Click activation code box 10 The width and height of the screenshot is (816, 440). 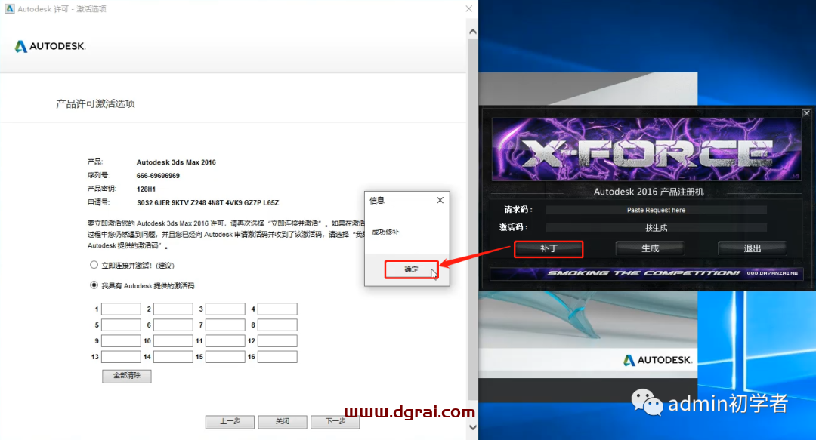coord(173,341)
